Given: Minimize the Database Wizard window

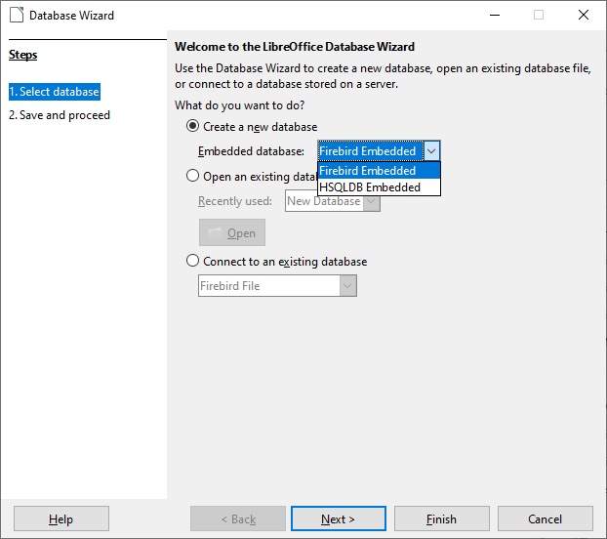Looking at the screenshot, I should pos(495,15).
